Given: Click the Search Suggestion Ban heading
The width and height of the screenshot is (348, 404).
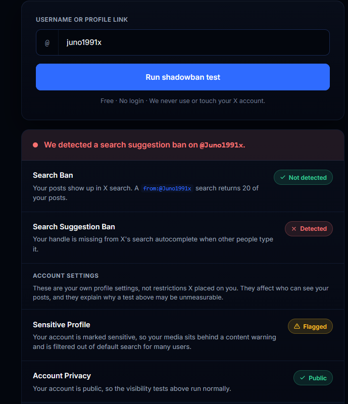Looking at the screenshot, I should [74, 227].
